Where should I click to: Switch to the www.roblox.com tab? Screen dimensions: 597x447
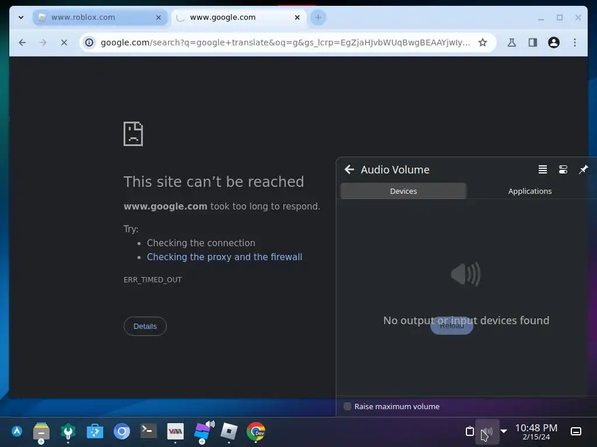[100, 17]
